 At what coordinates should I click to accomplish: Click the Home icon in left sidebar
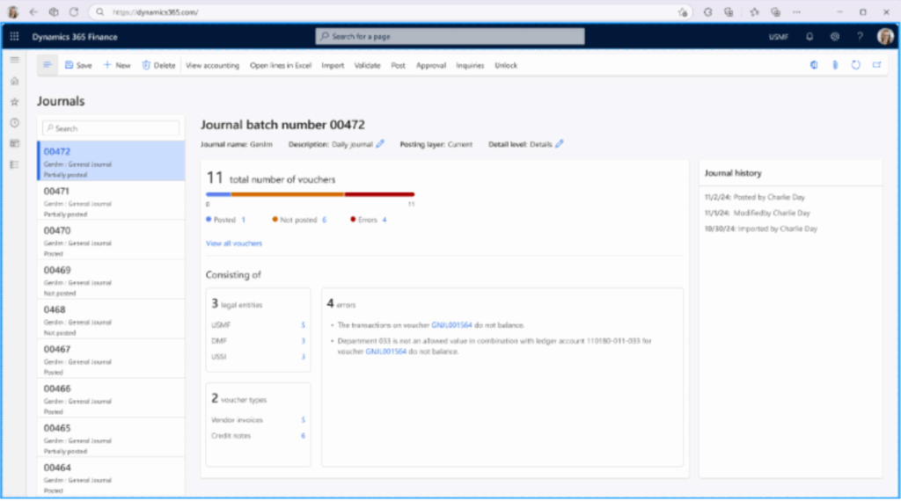pos(14,81)
